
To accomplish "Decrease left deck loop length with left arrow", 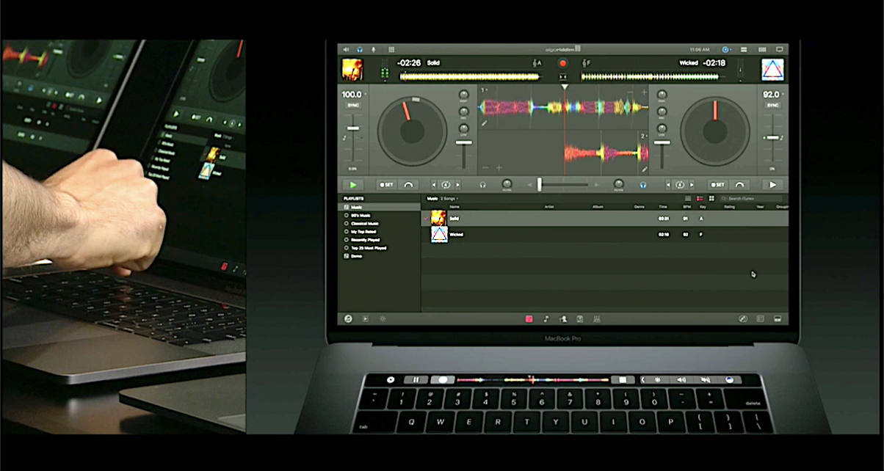I will click(x=434, y=185).
